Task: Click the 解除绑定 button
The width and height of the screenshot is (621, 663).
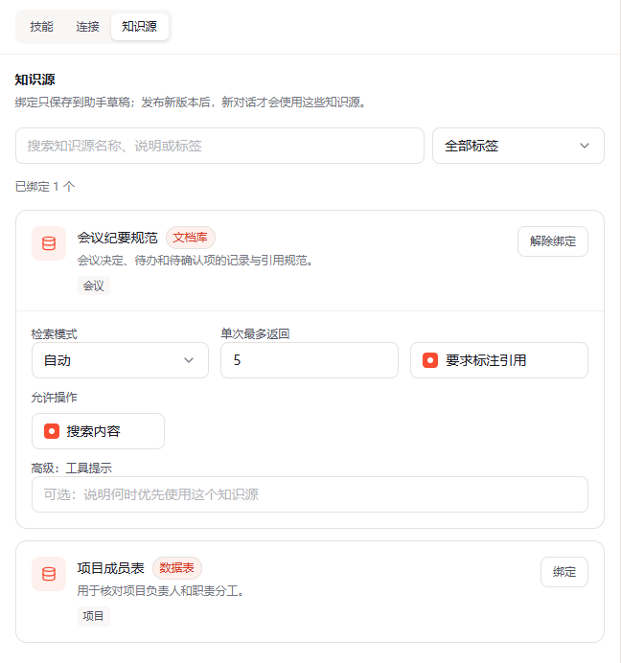Action: pyautogui.click(x=553, y=241)
